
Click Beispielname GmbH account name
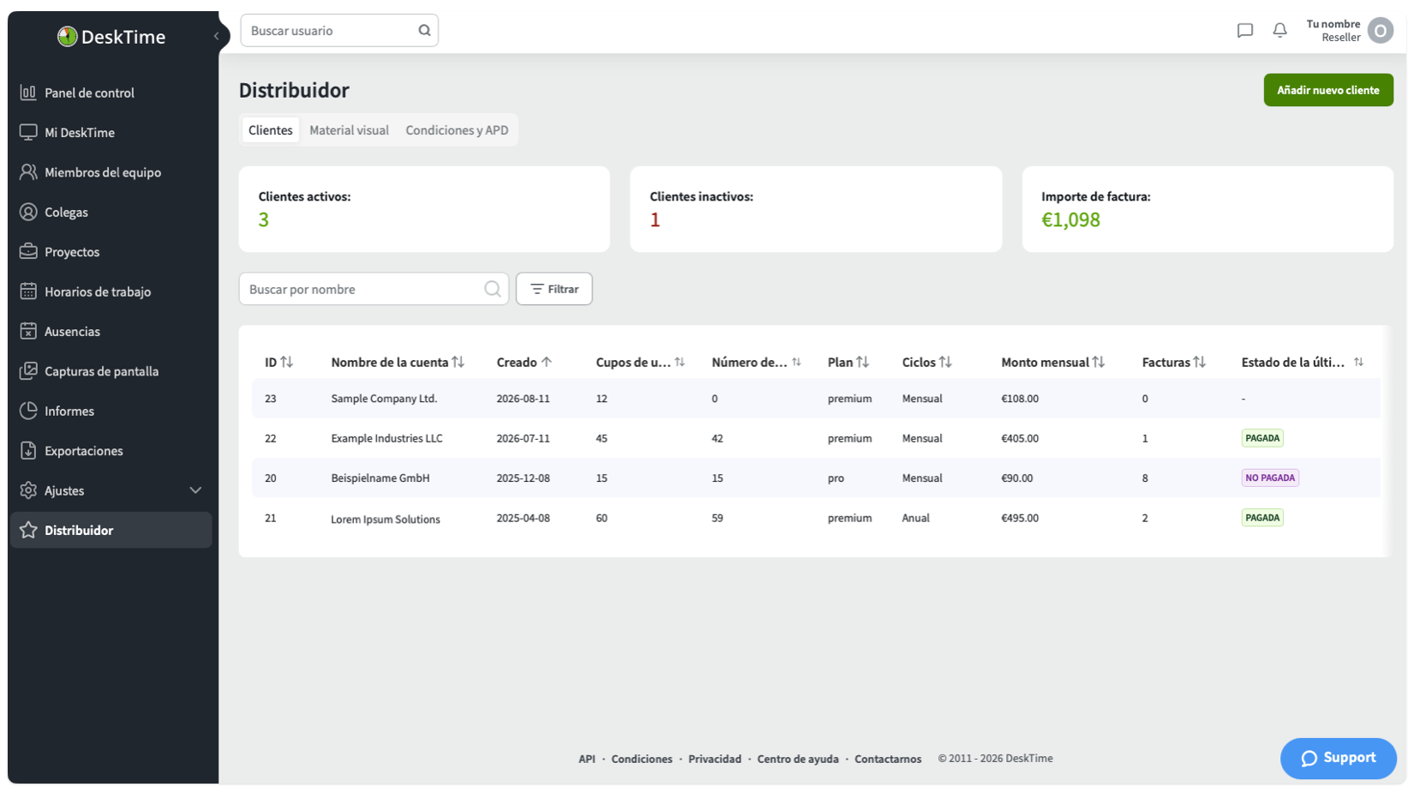coord(380,478)
